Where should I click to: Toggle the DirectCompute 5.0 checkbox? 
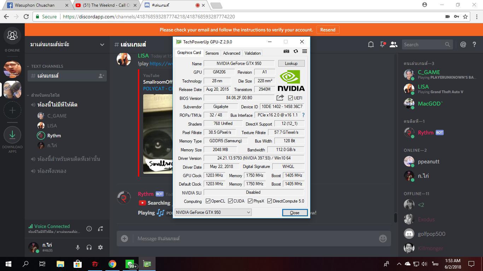tap(269, 201)
